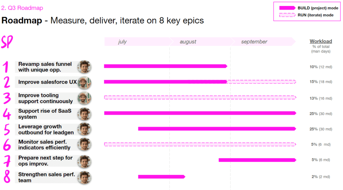Click the avatar beside Prepare next step
This screenshot has height=190, width=343.
[x=84, y=161]
